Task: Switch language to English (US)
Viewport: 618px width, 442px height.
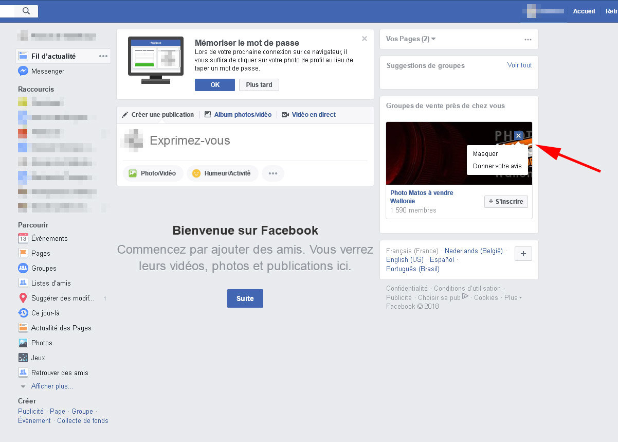Action: click(405, 260)
